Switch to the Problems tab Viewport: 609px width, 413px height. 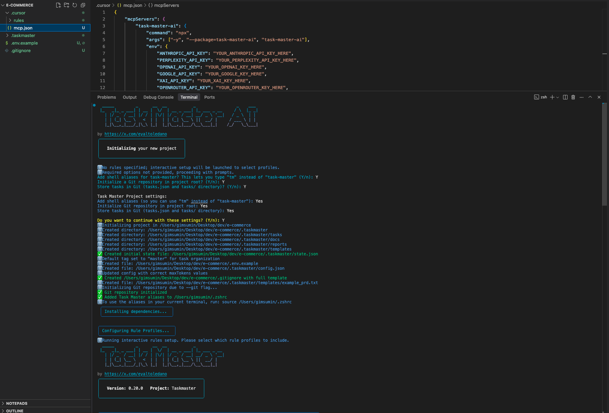click(x=107, y=97)
